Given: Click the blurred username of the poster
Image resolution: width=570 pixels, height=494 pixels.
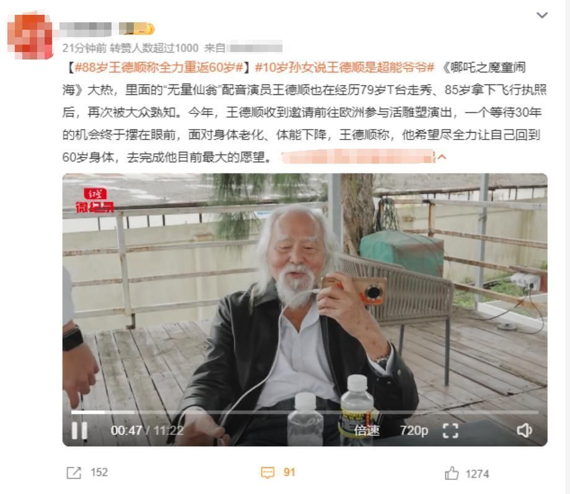Looking at the screenshot, I should click(85, 29).
